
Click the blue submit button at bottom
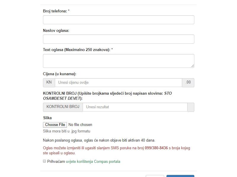180,176
